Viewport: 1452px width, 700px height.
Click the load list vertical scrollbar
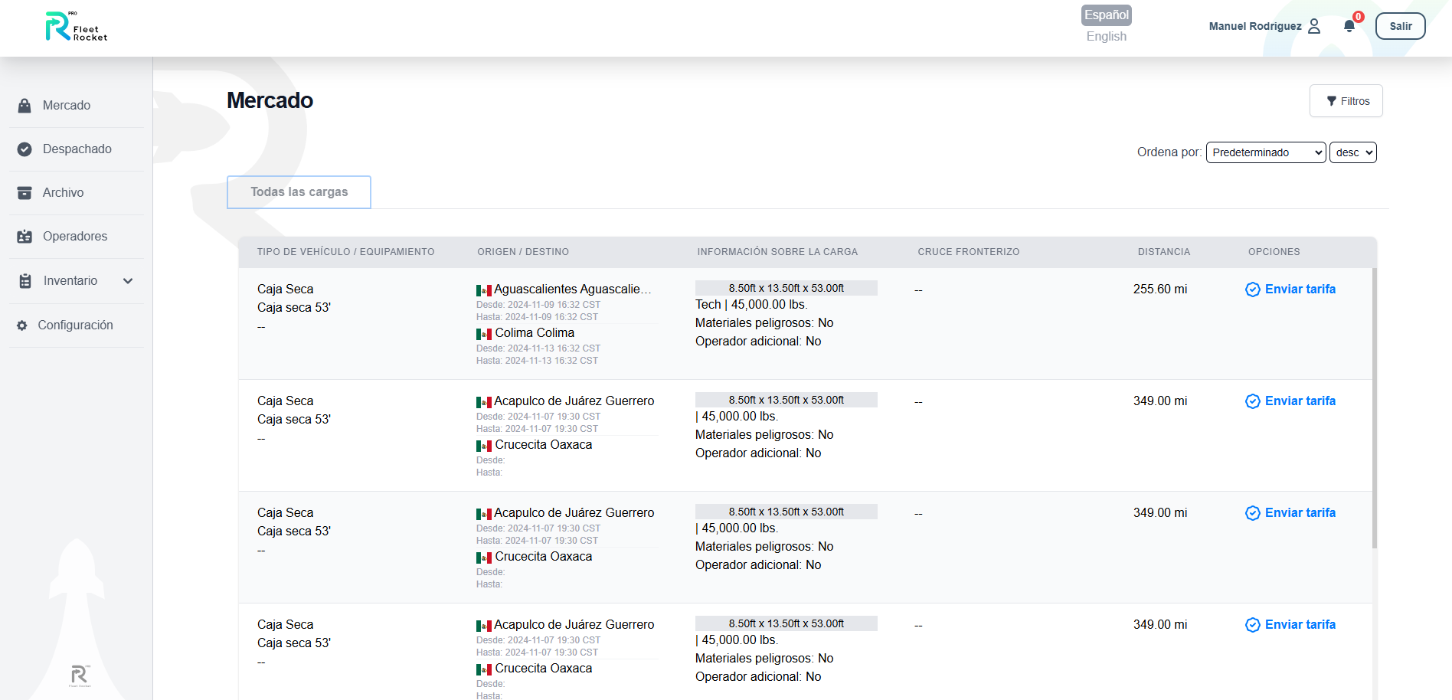click(1375, 406)
